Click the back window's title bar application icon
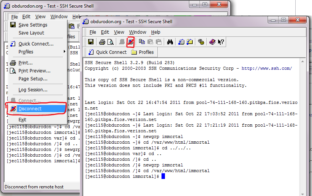Image resolution: width=312 pixels, height=196 pixels. pyautogui.click(x=7, y=6)
